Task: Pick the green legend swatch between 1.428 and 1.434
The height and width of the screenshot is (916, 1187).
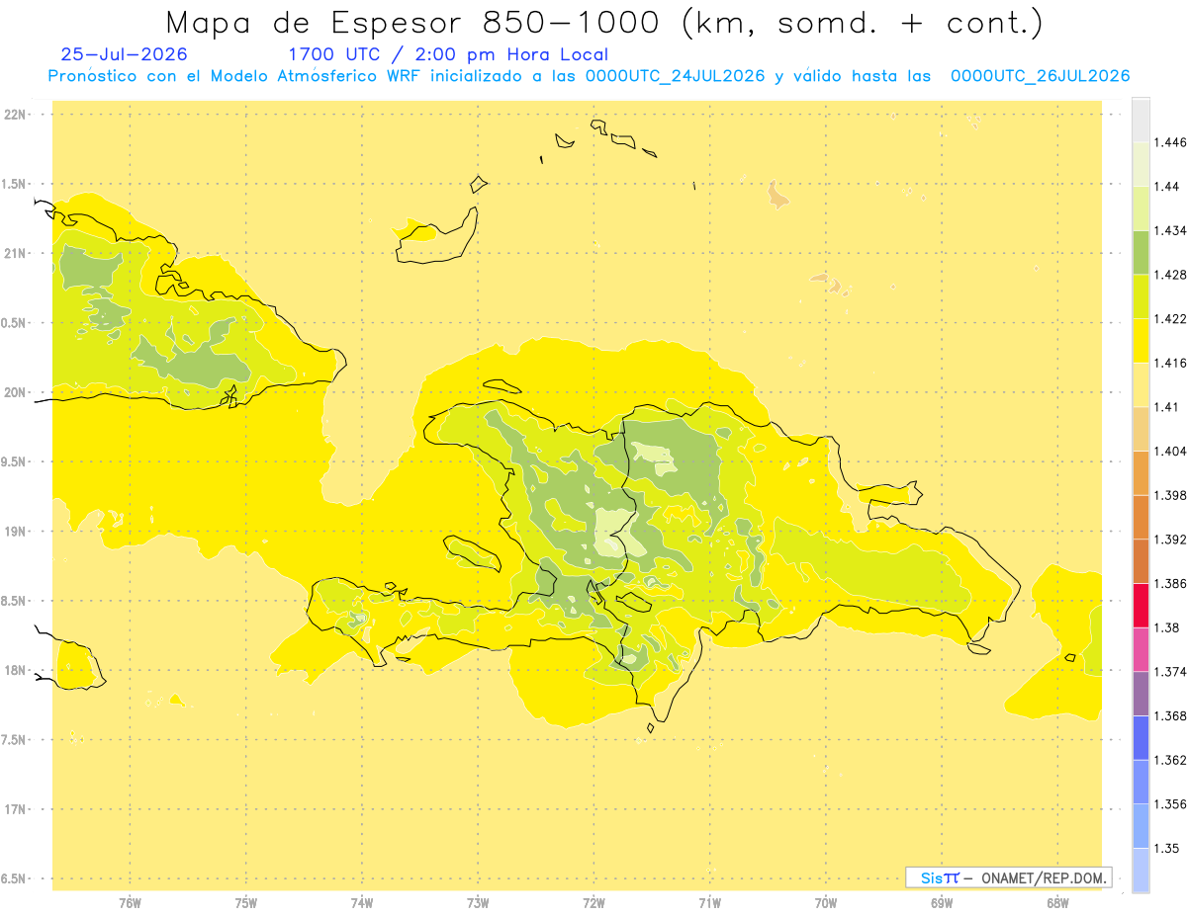Action: [x=1141, y=253]
